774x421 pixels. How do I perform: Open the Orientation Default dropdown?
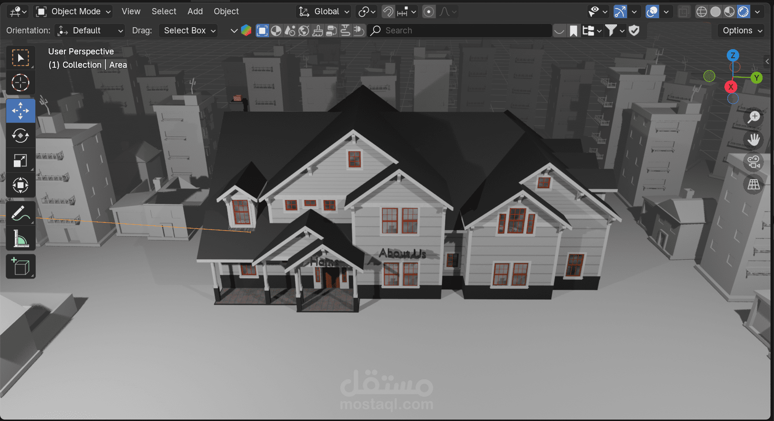pyautogui.click(x=90, y=31)
